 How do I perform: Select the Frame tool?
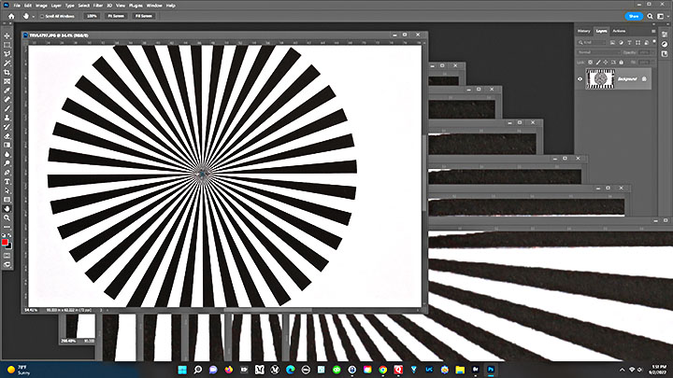pyautogui.click(x=7, y=81)
